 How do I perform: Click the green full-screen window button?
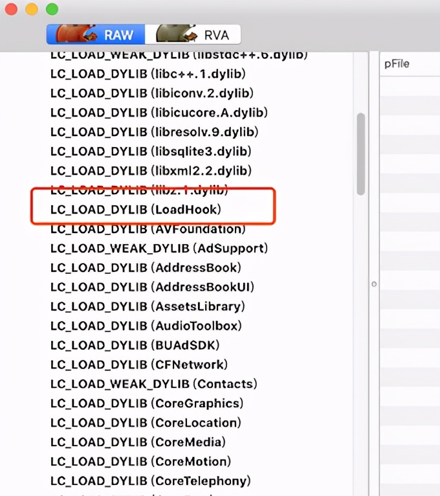tap(52, 9)
